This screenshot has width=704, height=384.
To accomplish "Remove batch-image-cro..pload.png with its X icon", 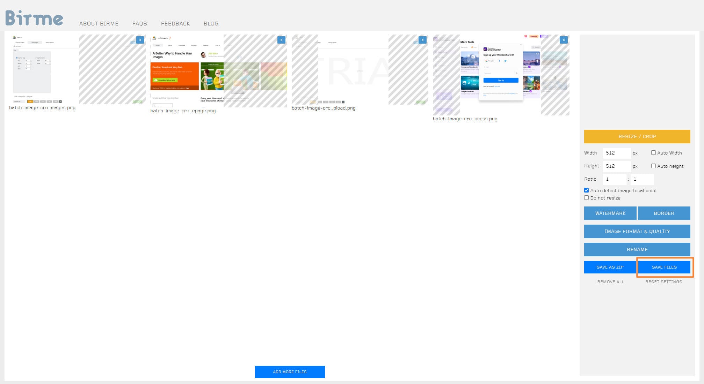I will (422, 40).
